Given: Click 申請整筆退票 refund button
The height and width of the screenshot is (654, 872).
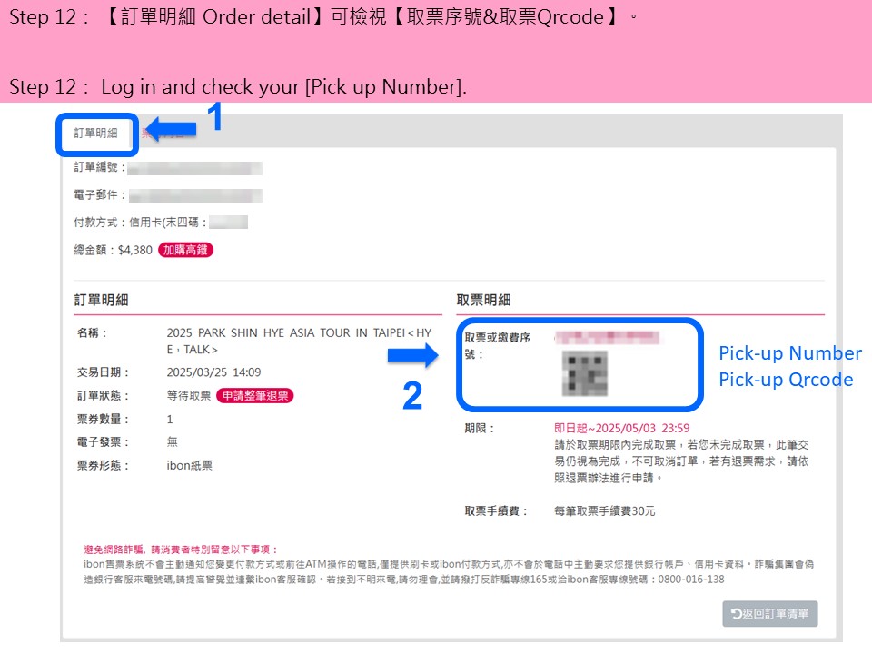Looking at the screenshot, I should click(255, 395).
